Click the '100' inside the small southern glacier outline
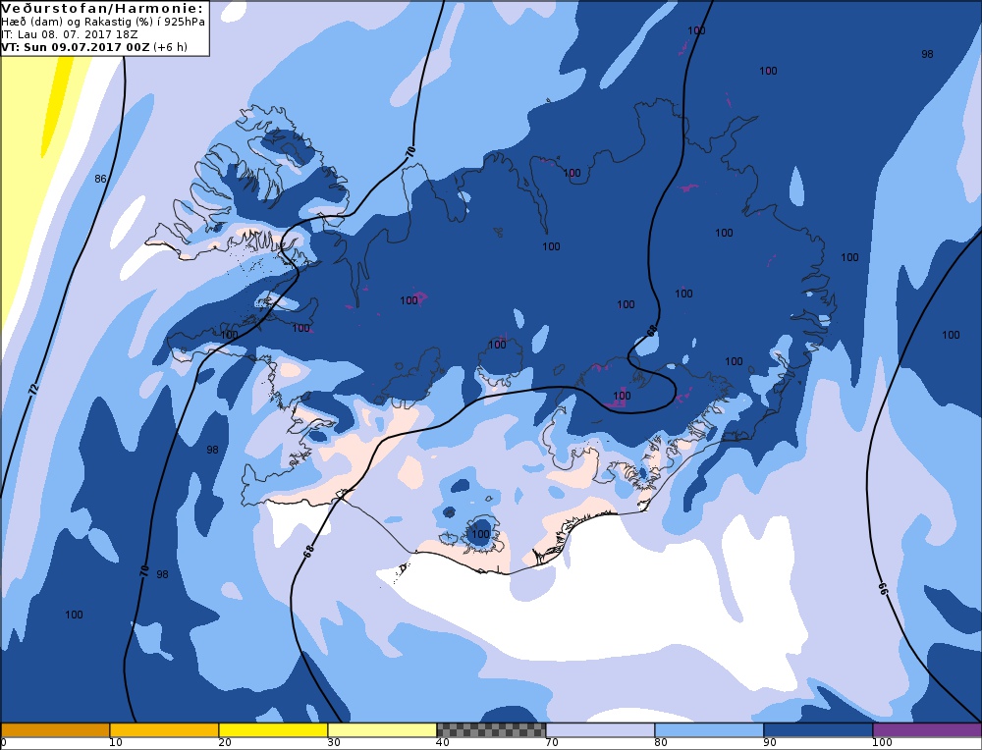 click(480, 534)
